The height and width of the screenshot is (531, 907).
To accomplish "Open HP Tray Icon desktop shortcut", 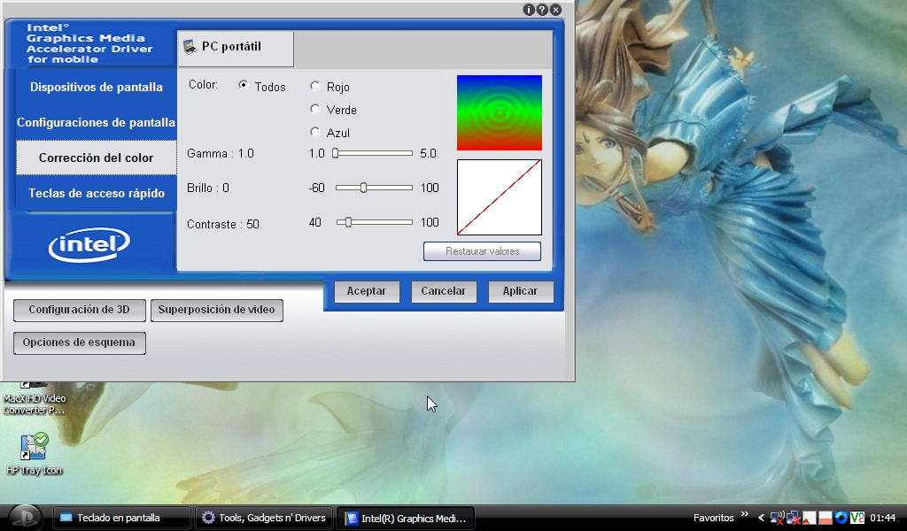I will [x=34, y=454].
